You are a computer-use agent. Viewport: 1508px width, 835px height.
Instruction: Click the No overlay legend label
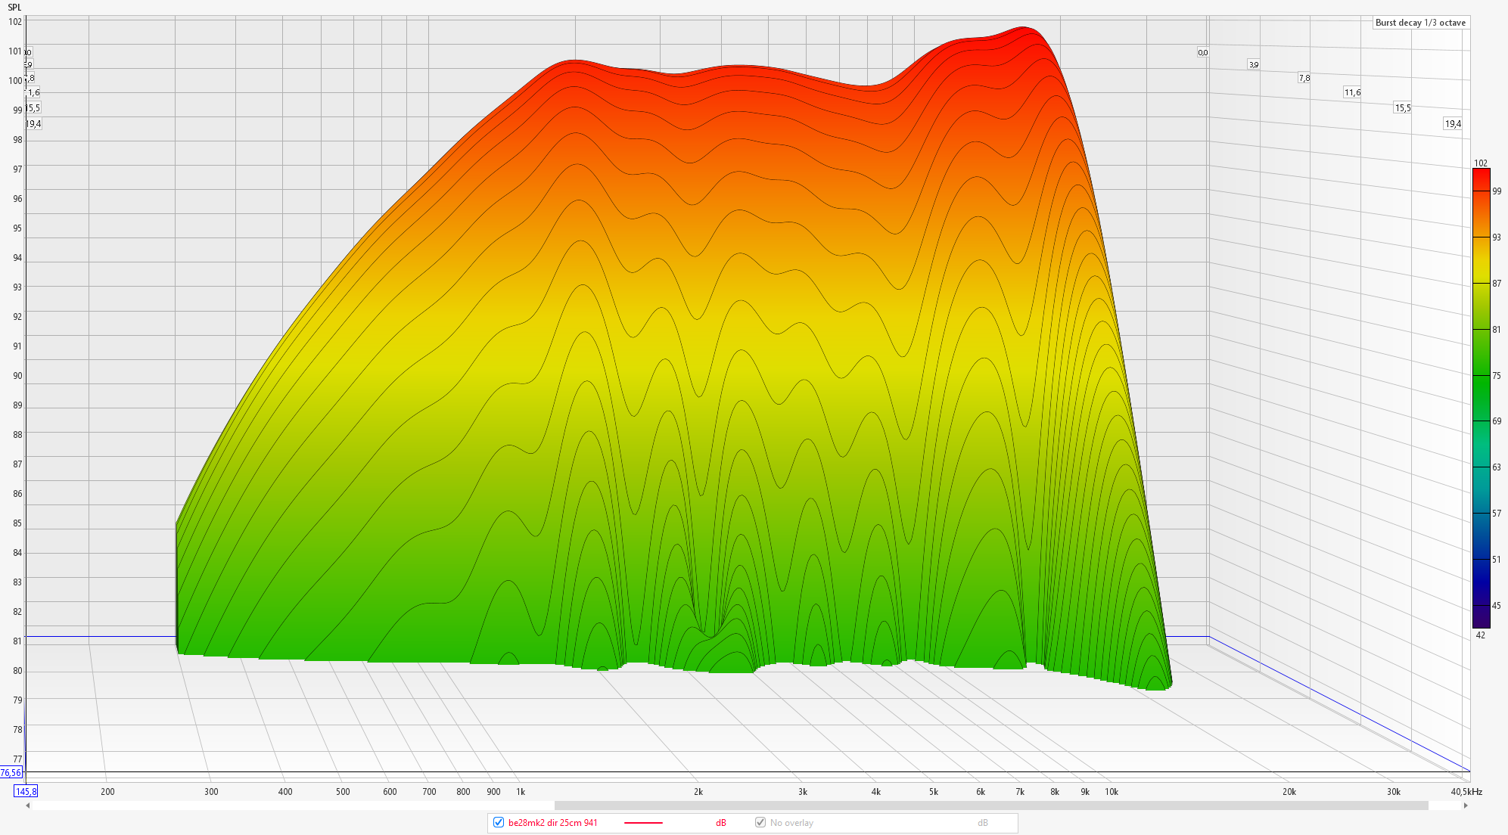[x=791, y=823]
